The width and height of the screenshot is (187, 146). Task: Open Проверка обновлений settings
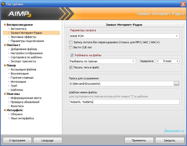[25, 102]
